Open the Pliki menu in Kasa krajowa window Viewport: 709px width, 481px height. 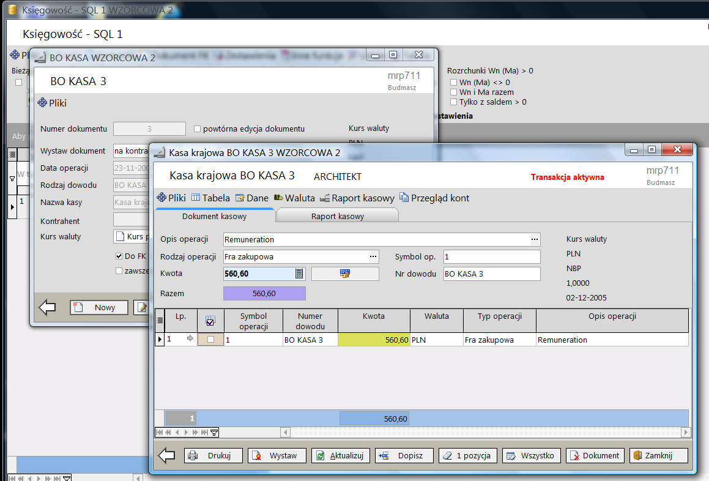pos(171,198)
